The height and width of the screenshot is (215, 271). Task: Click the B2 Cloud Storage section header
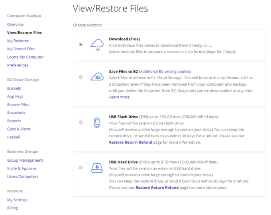click(x=23, y=80)
